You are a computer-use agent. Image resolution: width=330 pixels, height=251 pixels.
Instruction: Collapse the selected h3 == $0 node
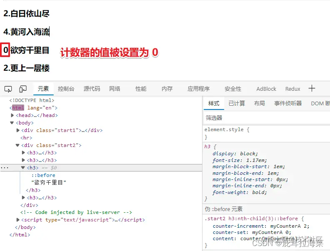pos(23,168)
